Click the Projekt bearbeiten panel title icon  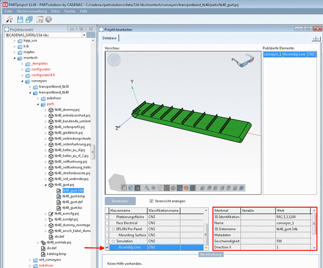click(101, 29)
